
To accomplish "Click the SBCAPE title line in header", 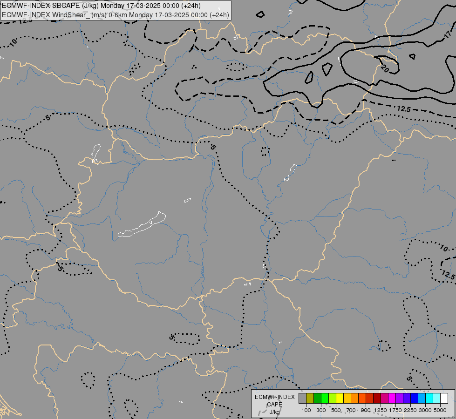I will [101, 6].
